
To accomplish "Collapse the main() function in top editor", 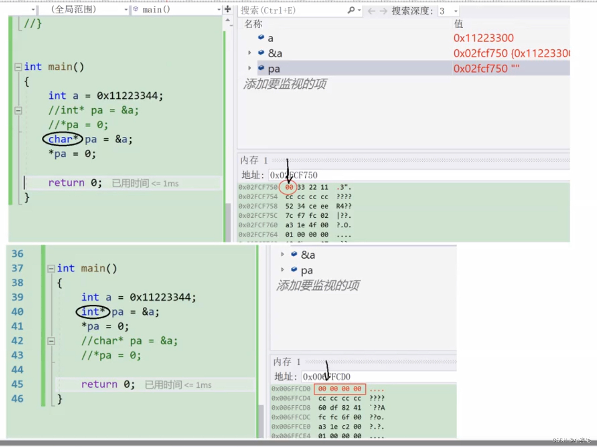I will tap(18, 67).
